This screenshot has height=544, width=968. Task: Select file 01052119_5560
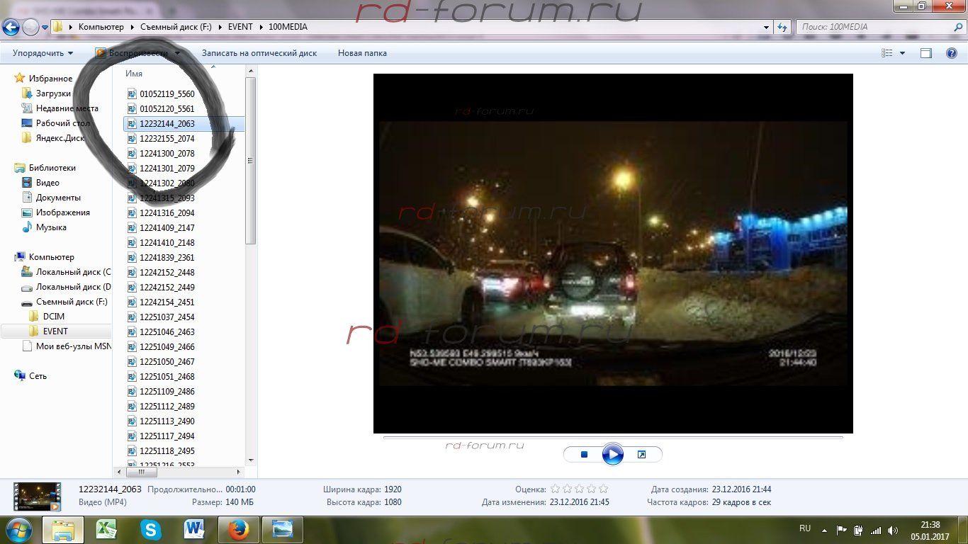click(x=167, y=93)
